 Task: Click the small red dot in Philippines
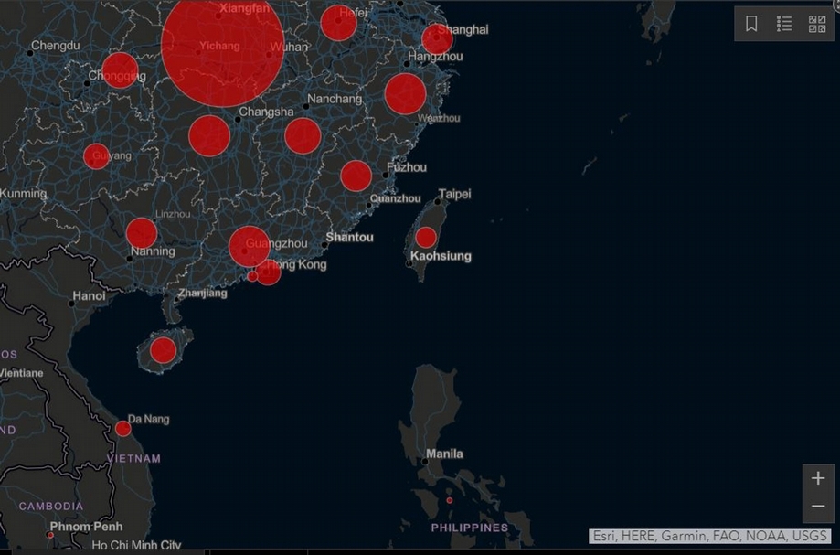coord(449,500)
